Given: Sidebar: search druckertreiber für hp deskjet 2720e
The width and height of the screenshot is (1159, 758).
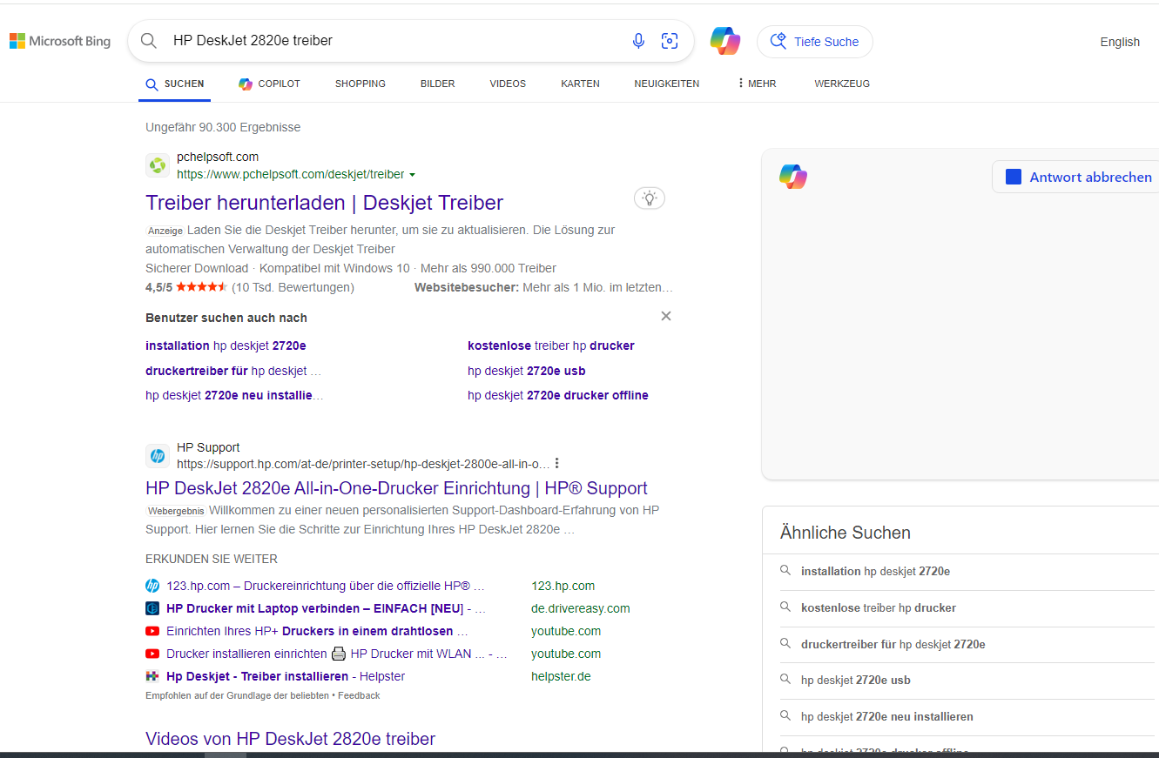Looking at the screenshot, I should click(x=893, y=645).
